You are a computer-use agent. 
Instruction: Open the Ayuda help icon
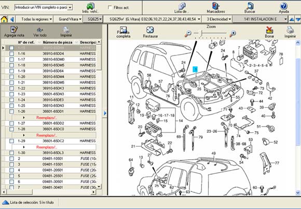283,6
